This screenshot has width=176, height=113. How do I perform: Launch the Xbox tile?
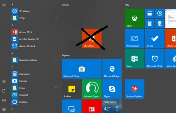[135, 18]
